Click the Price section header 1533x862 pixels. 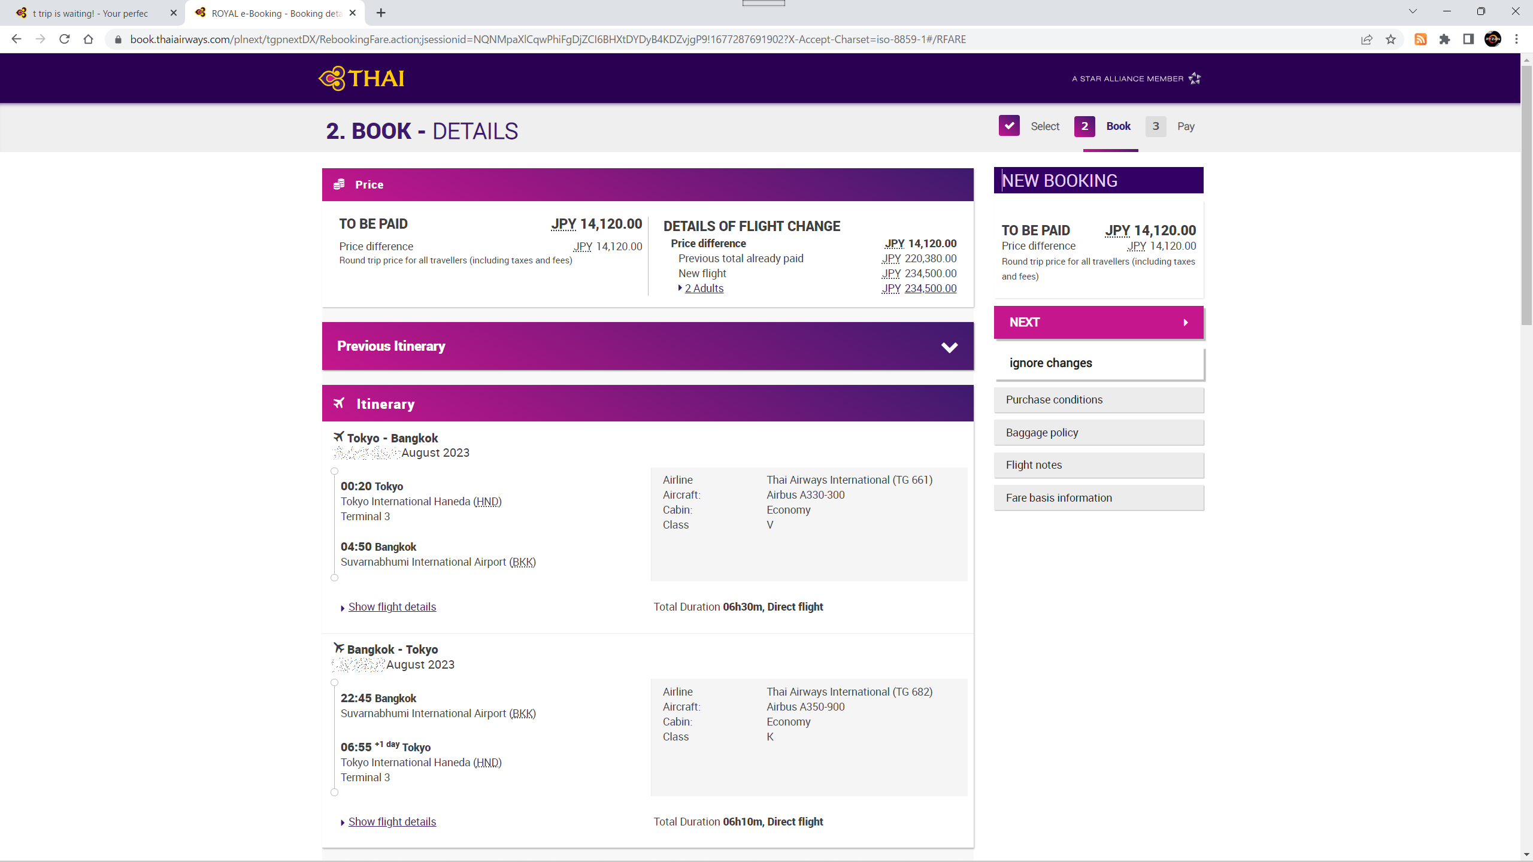click(x=648, y=184)
